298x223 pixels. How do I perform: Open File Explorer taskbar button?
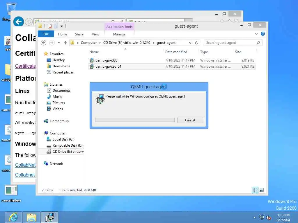click(x=31, y=217)
